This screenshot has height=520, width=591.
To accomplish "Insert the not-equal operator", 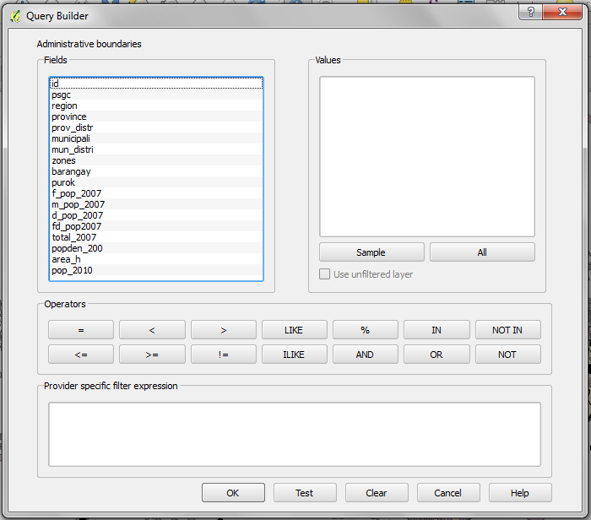I will pos(224,355).
